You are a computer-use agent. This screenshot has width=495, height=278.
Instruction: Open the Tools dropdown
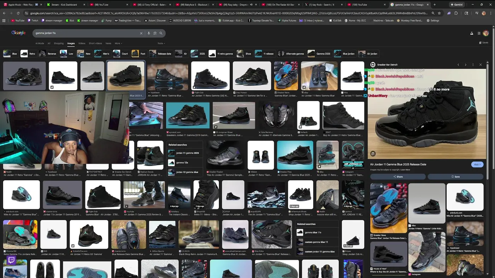(x=160, y=43)
